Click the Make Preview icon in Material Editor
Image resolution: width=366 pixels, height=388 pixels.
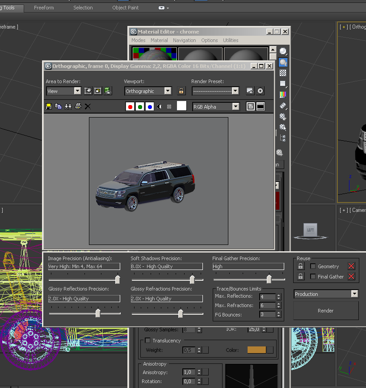click(283, 105)
